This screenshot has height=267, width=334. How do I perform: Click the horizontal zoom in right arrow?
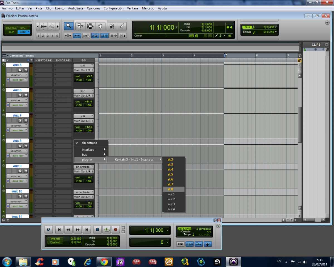tap(58, 26)
